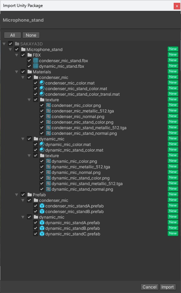Click the New badge on the Microphone_stand row
Viewport: 181px width, 293px height.
[173, 49]
